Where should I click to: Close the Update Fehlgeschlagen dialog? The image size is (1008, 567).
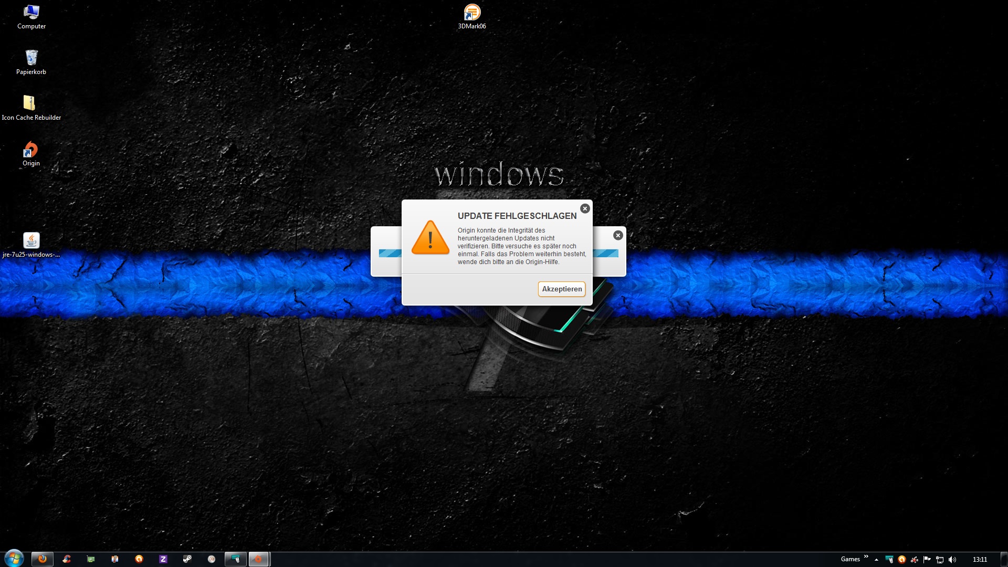[x=585, y=209]
